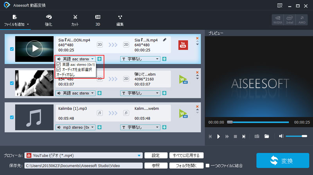Click the preview seek bar
Viewport: 313px width, 175px height.
[259, 122]
